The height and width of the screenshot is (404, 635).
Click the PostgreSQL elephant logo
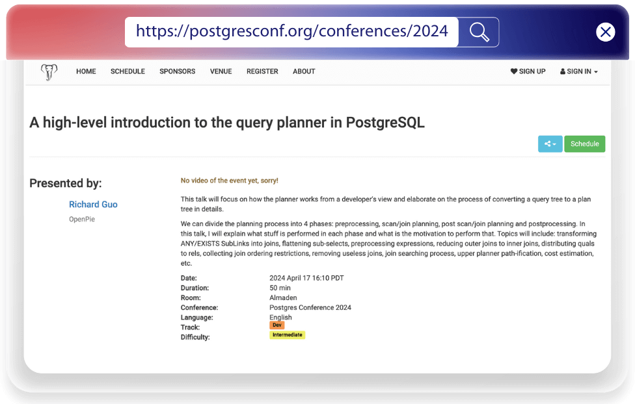pos(49,72)
